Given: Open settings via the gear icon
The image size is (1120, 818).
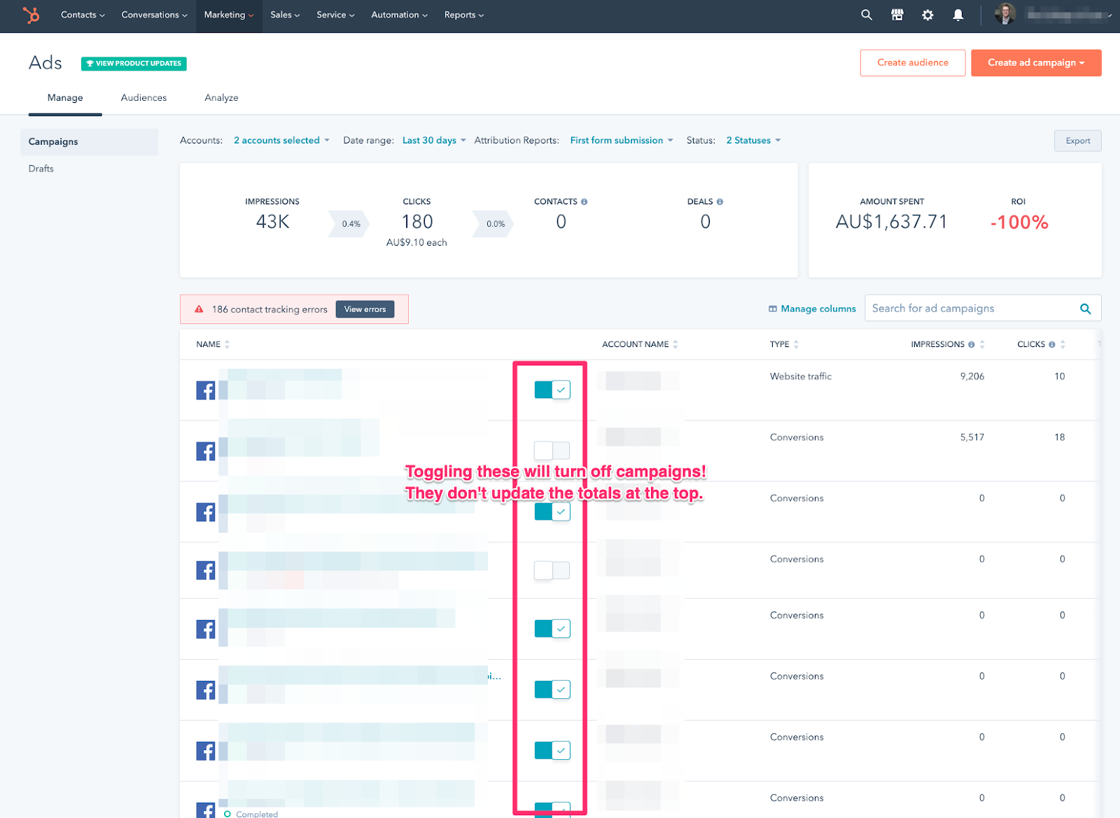Looking at the screenshot, I should (927, 15).
